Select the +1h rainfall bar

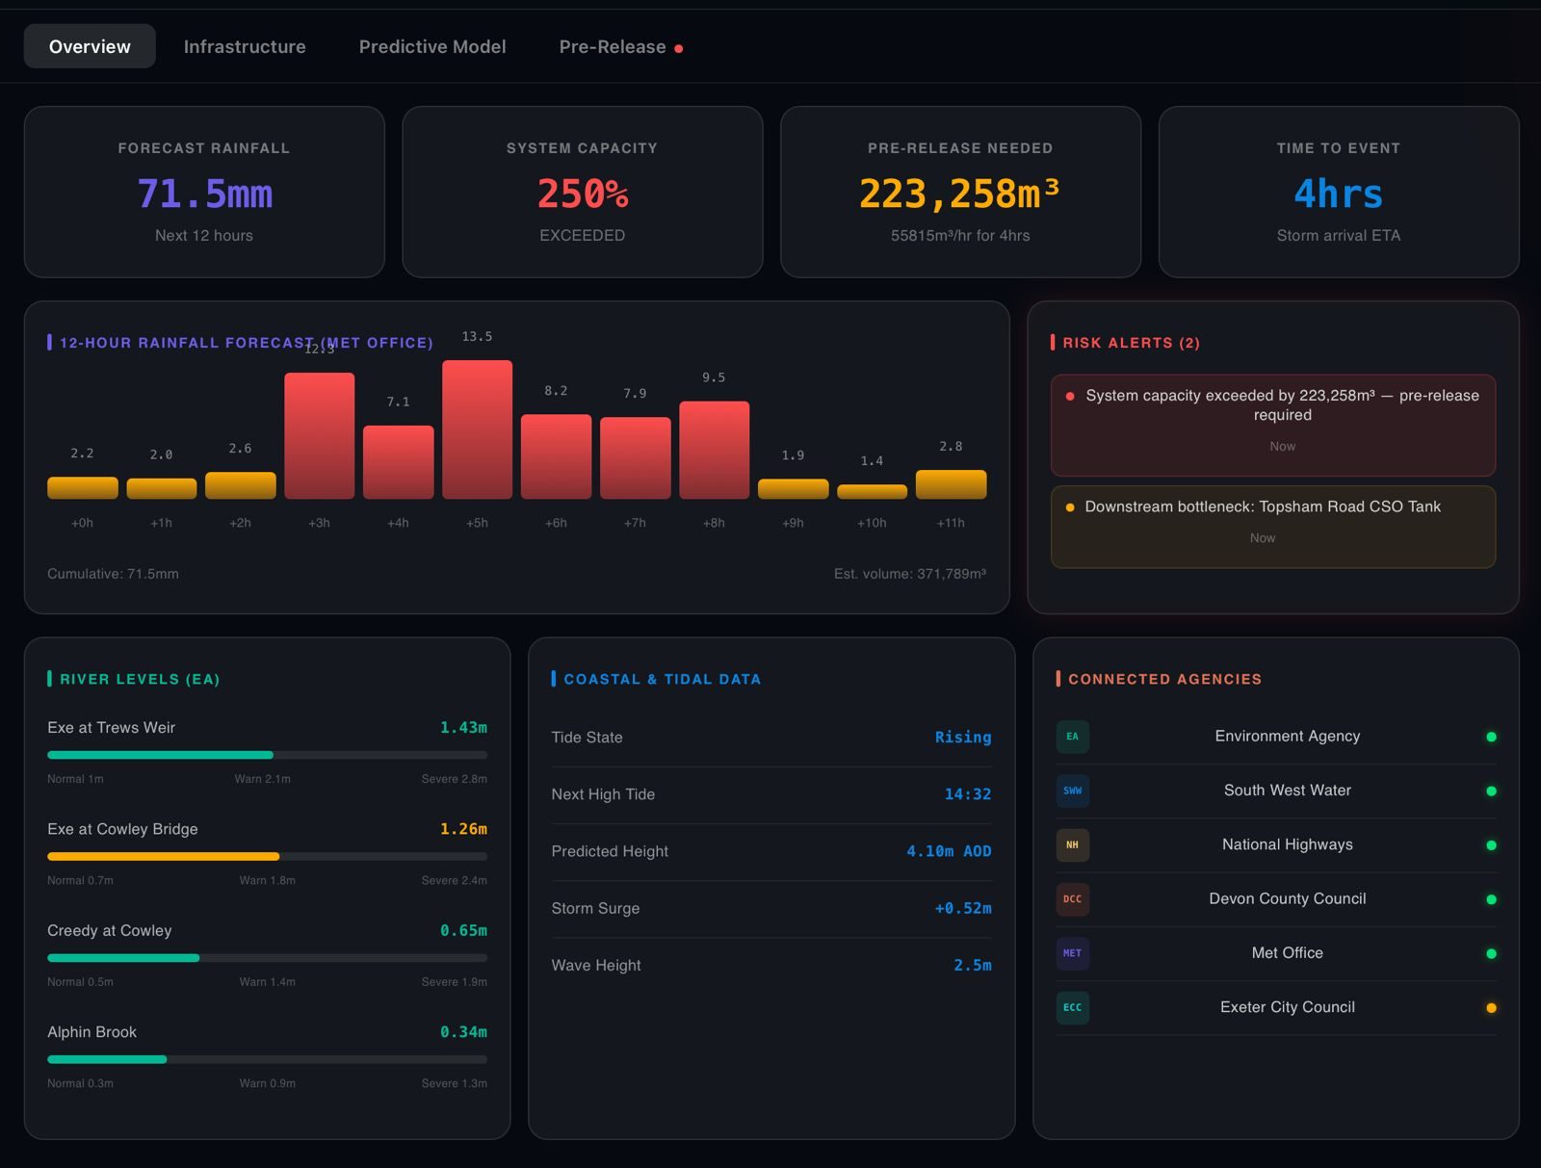162,488
